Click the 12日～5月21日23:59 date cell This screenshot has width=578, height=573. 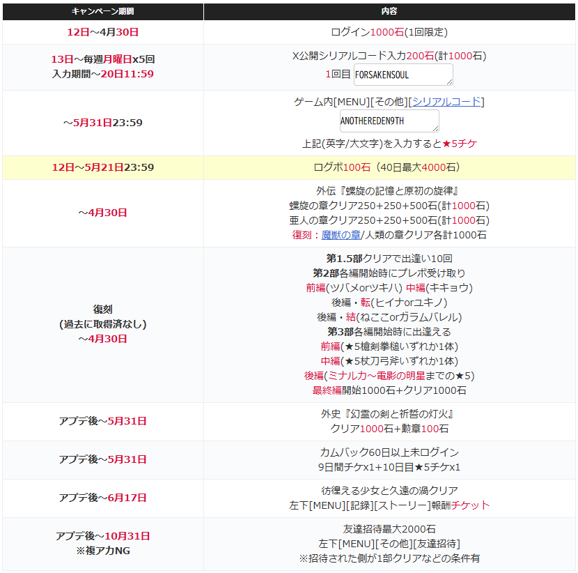click(103, 167)
